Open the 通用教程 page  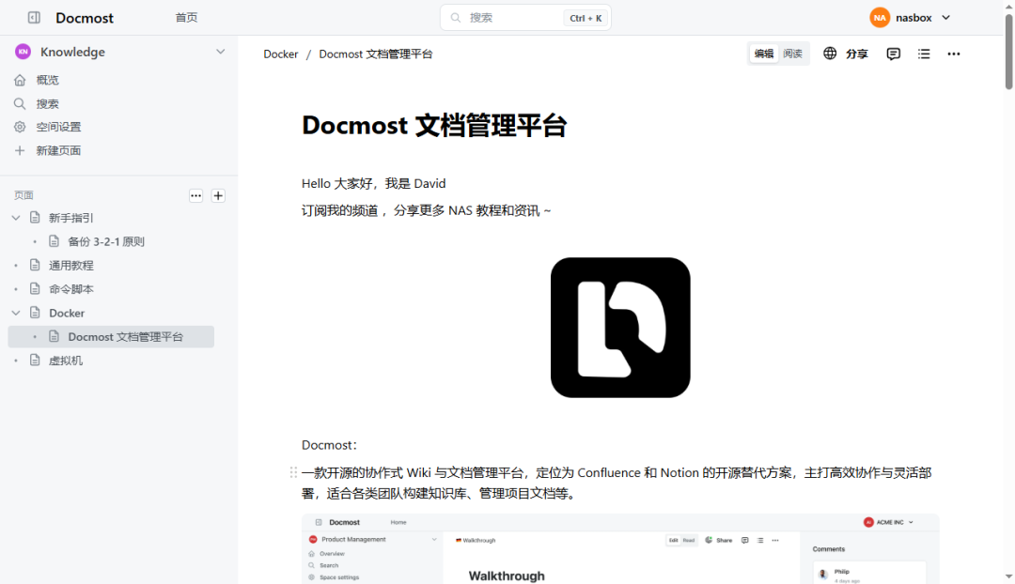[71, 265]
